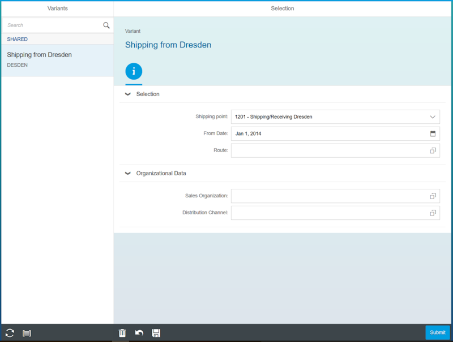
Task: Click the refresh icon in the footer
Action: 10,333
